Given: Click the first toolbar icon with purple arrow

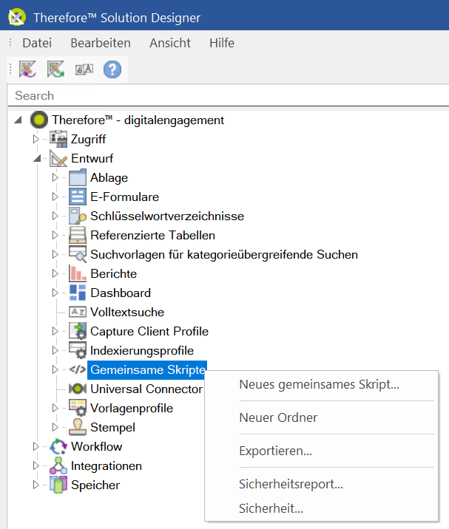Looking at the screenshot, I should click(27, 69).
